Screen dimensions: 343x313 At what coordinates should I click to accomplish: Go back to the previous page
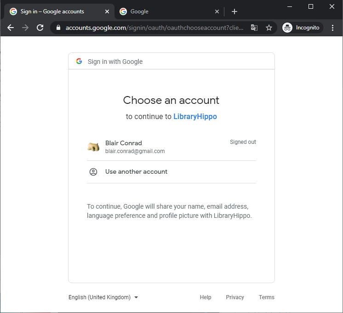[11, 28]
